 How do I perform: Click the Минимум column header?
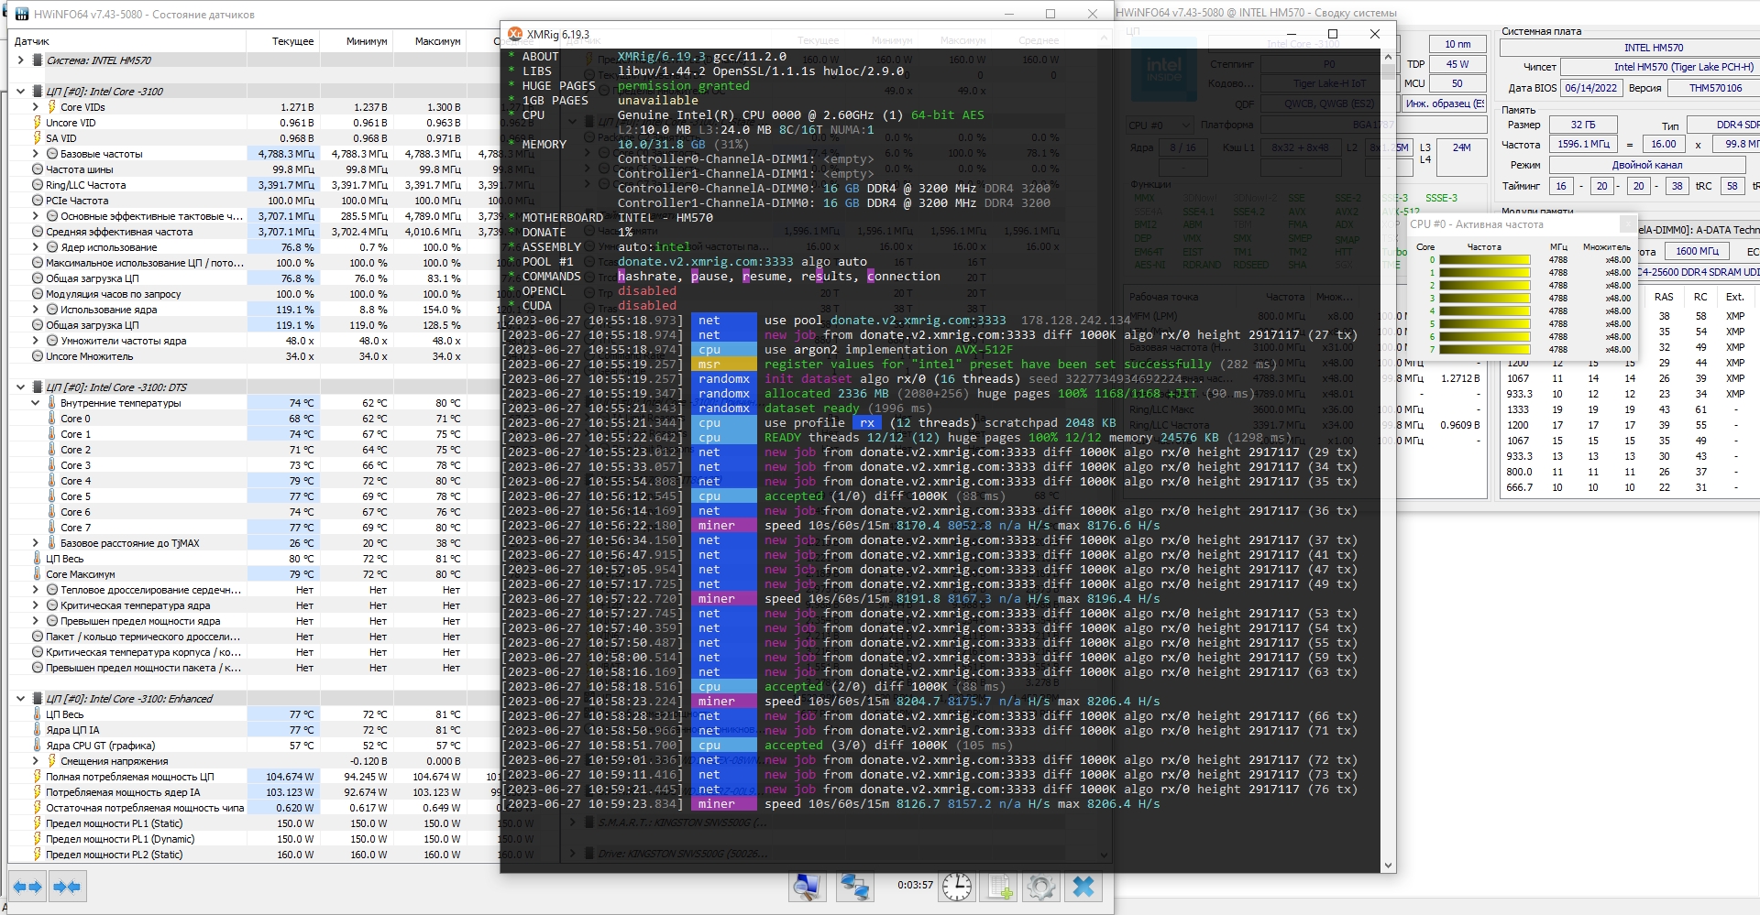click(357, 41)
